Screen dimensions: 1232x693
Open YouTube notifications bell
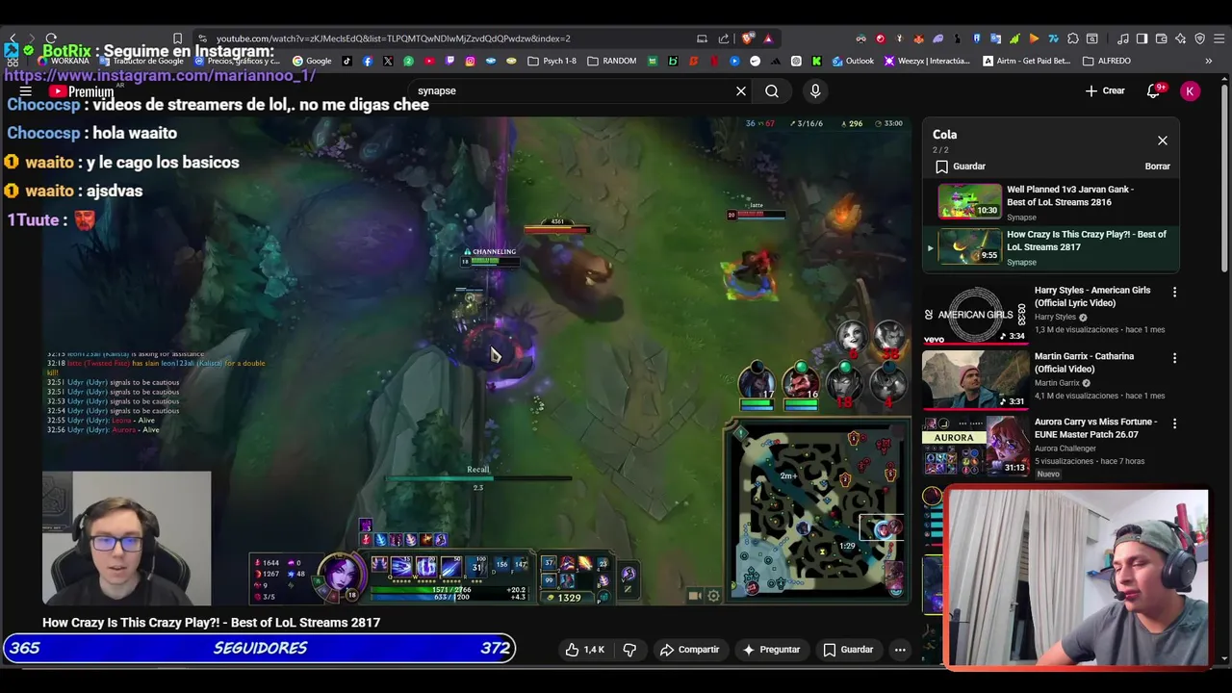coord(1153,91)
